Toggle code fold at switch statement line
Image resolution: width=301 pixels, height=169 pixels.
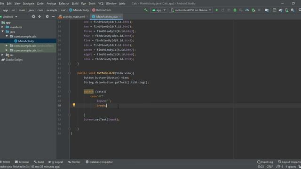(x=70, y=92)
